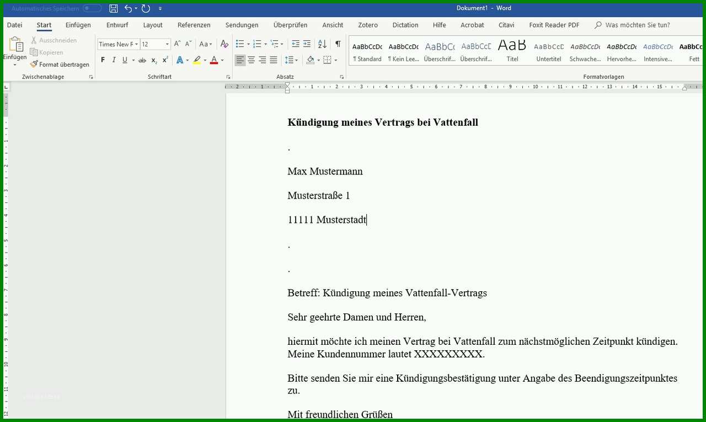Viewport: 706px width, 422px height.
Task: Align text left
Action: click(240, 60)
